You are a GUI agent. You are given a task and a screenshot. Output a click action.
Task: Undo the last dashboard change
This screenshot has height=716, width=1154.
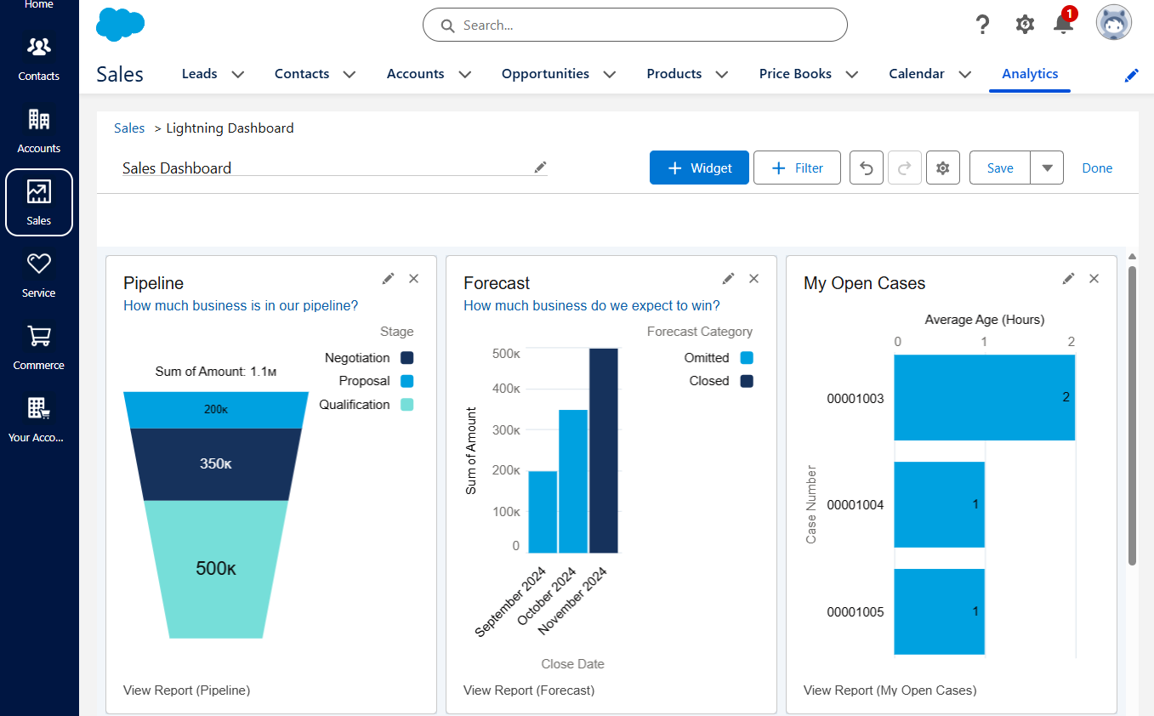click(x=866, y=168)
